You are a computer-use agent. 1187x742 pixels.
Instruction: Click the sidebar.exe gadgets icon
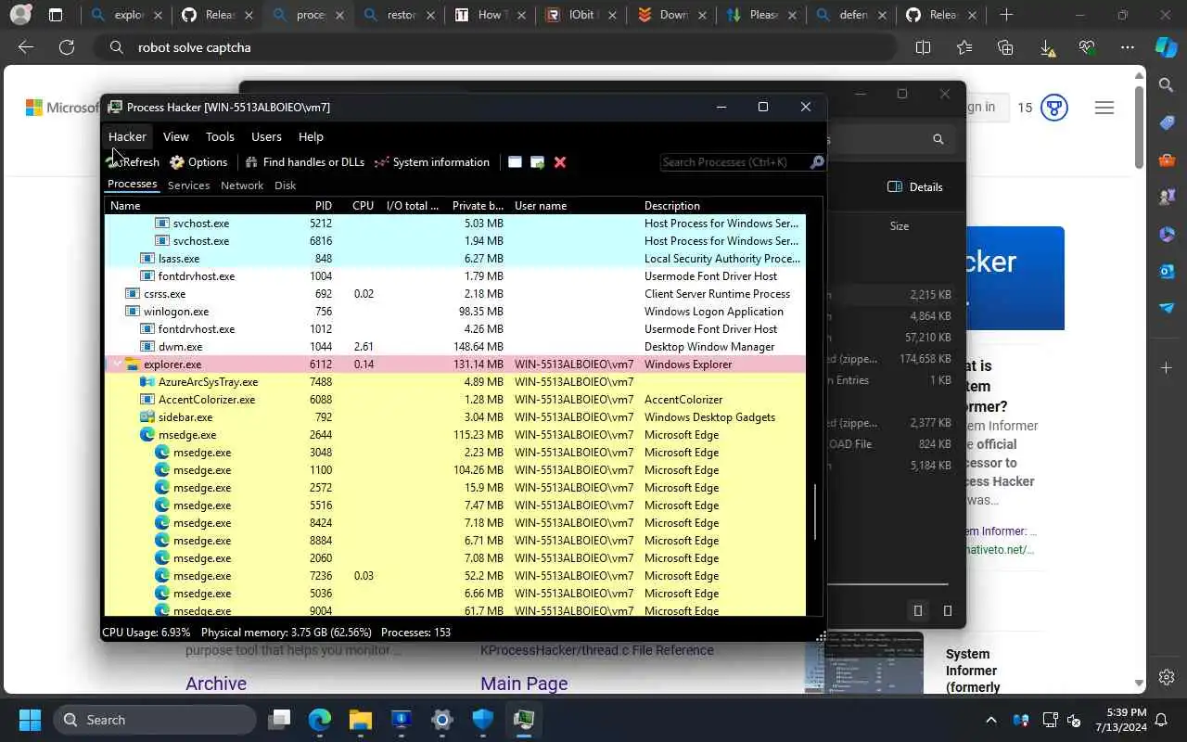[147, 417]
